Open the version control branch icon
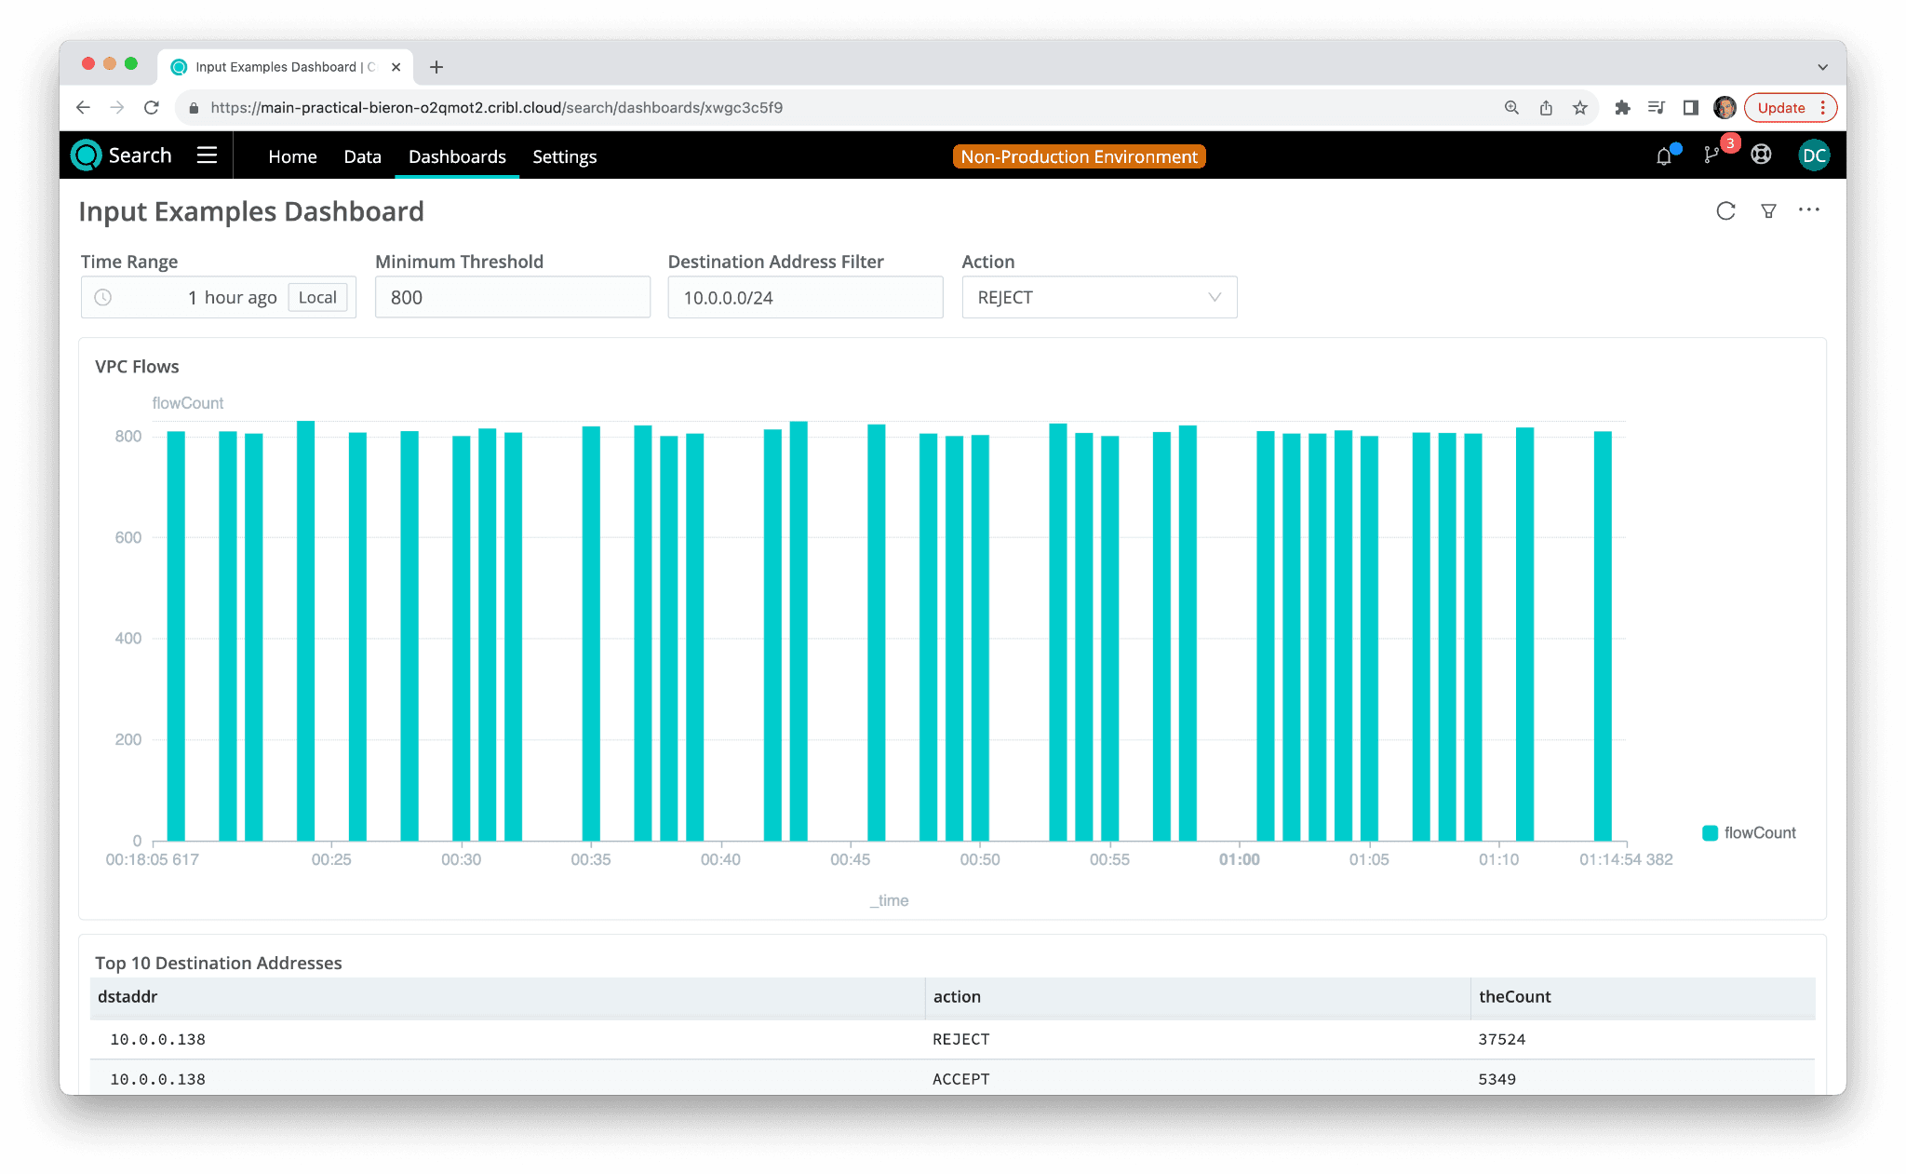The image size is (1906, 1174). click(1711, 155)
